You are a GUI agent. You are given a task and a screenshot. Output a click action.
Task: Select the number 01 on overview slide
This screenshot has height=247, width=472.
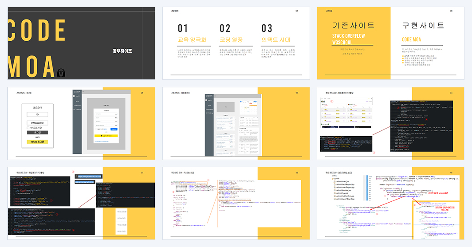pyautogui.click(x=183, y=28)
